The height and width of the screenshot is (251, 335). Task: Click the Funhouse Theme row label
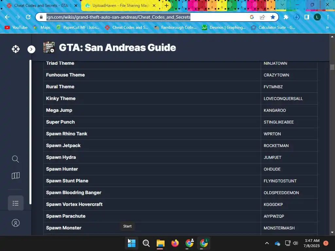65,75
